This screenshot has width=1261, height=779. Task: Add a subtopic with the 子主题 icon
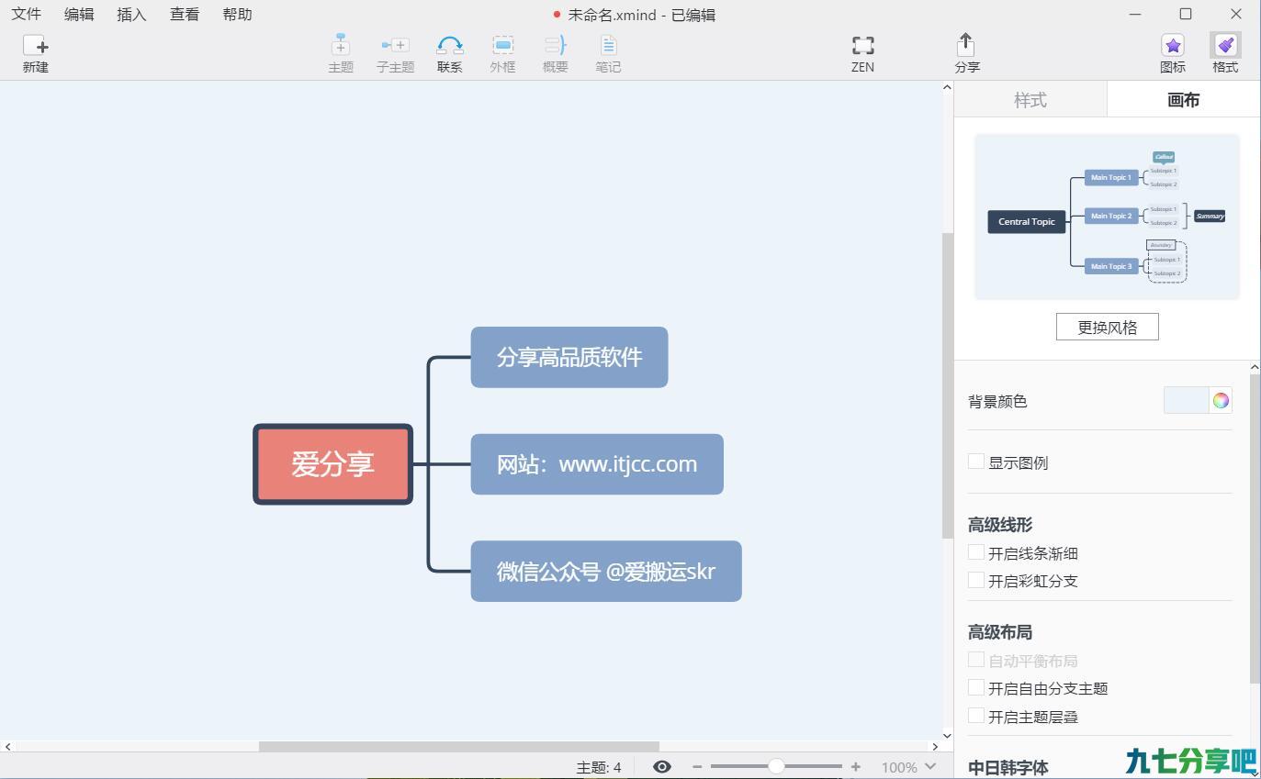pos(395,45)
